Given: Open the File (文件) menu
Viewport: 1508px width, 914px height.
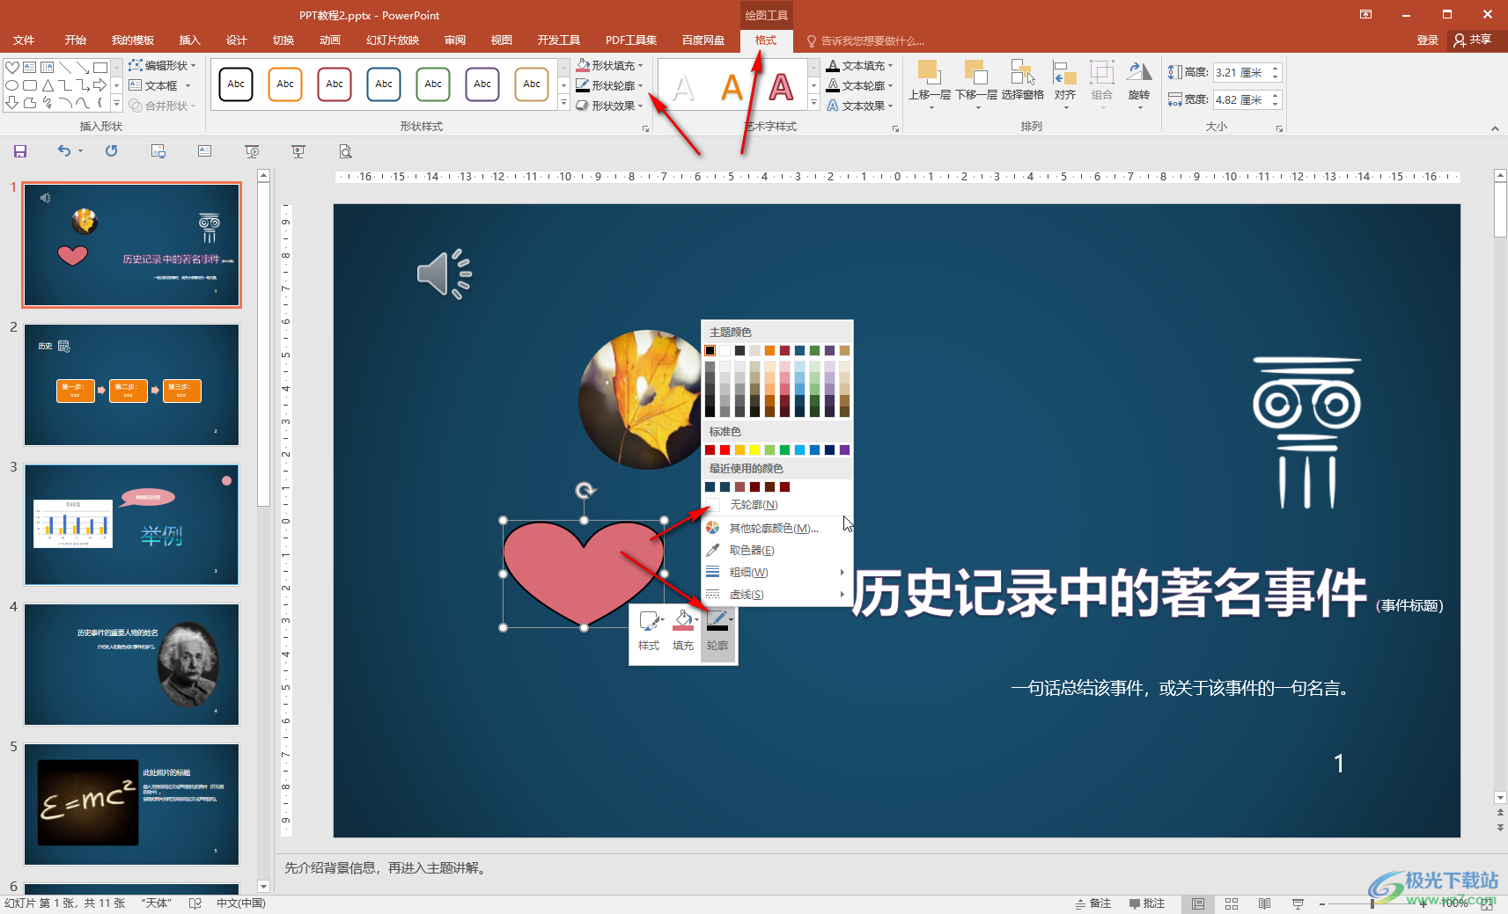Looking at the screenshot, I should click(25, 40).
